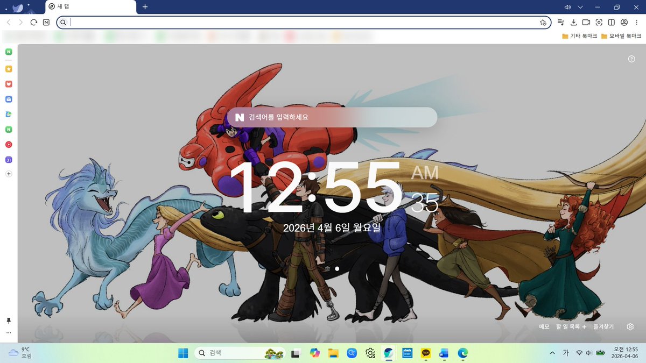646x363 pixels.
Task: Open the 모바일 북마크 folder
Action: pyautogui.click(x=621, y=36)
